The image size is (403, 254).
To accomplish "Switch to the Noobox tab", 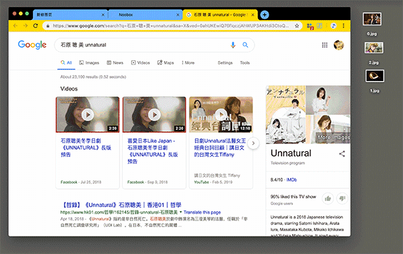I will pos(145,15).
